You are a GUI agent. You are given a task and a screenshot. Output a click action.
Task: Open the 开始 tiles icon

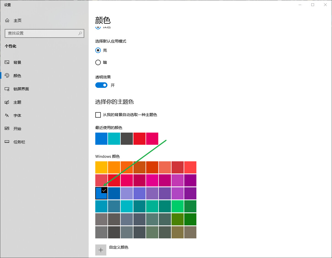7,129
